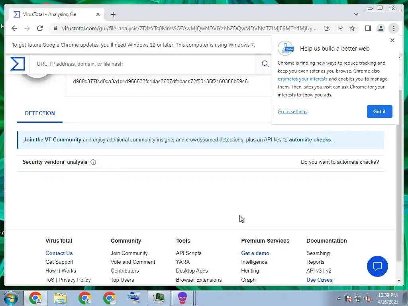This screenshot has width=408, height=306.
Task: Close the 'Help us build a better web' popup
Action: 392,40
